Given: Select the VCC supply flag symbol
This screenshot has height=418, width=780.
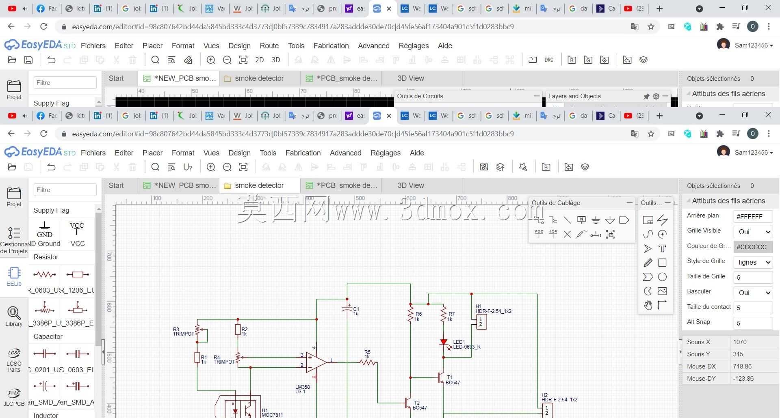Looking at the screenshot, I should (x=77, y=234).
